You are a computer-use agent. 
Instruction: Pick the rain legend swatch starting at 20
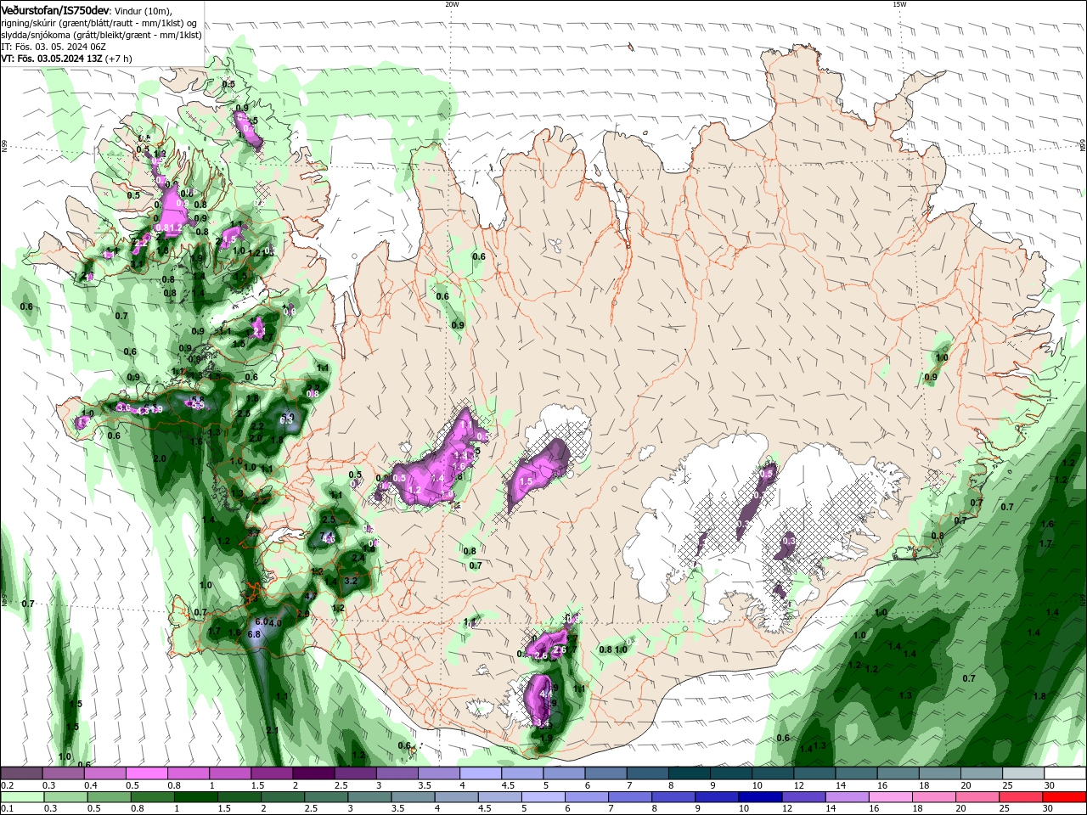[x=977, y=797]
